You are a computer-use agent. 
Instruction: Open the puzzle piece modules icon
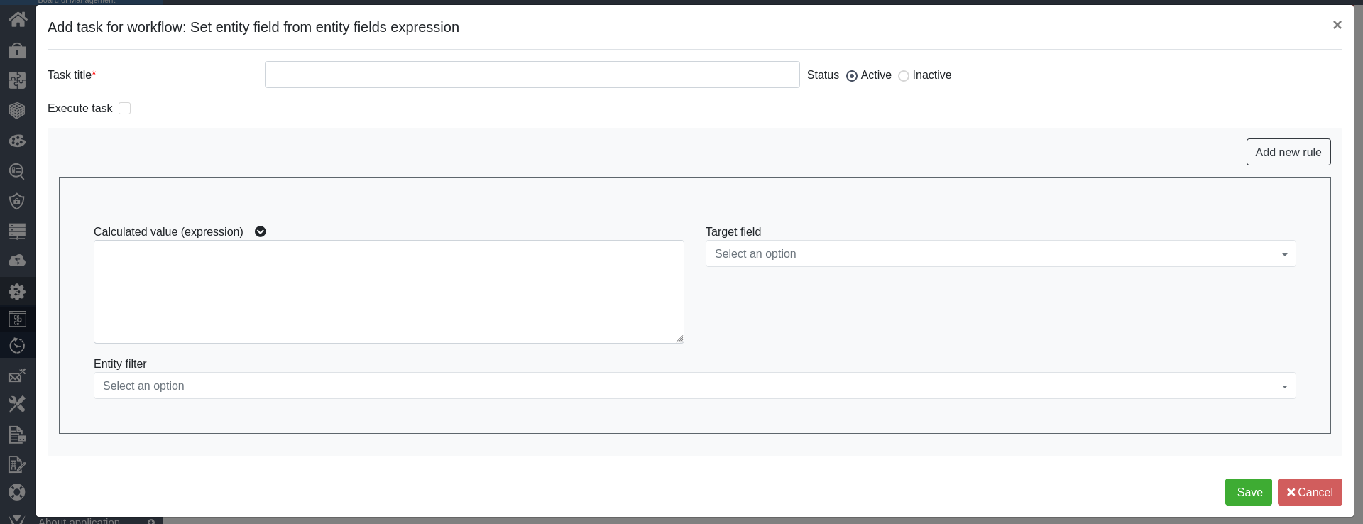pos(18,80)
